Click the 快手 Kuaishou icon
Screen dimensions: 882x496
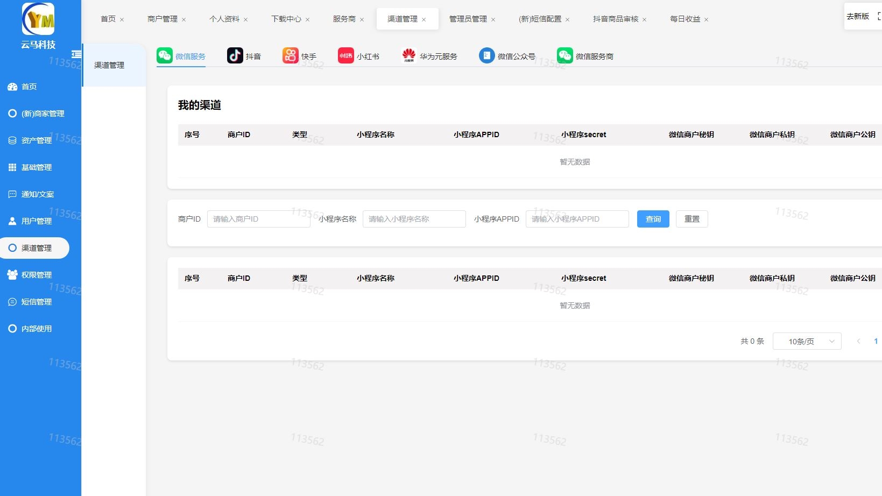291,55
